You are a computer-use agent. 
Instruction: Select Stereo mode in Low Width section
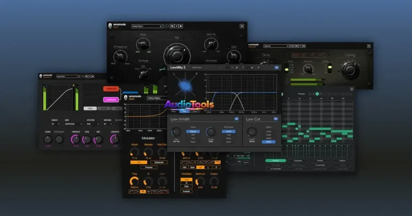click(193, 131)
